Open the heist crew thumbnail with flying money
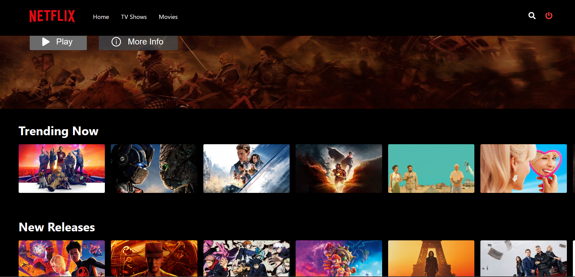575x277 pixels. (524, 258)
